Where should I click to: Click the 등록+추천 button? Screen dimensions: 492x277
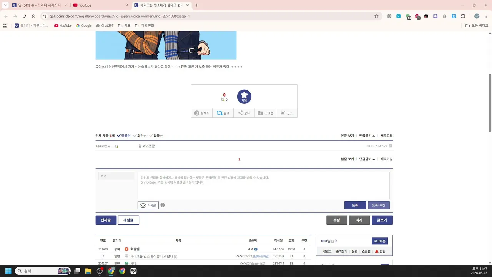pyautogui.click(x=379, y=205)
